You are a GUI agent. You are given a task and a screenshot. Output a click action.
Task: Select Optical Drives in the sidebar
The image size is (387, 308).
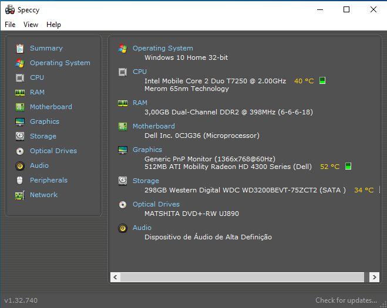(x=53, y=151)
